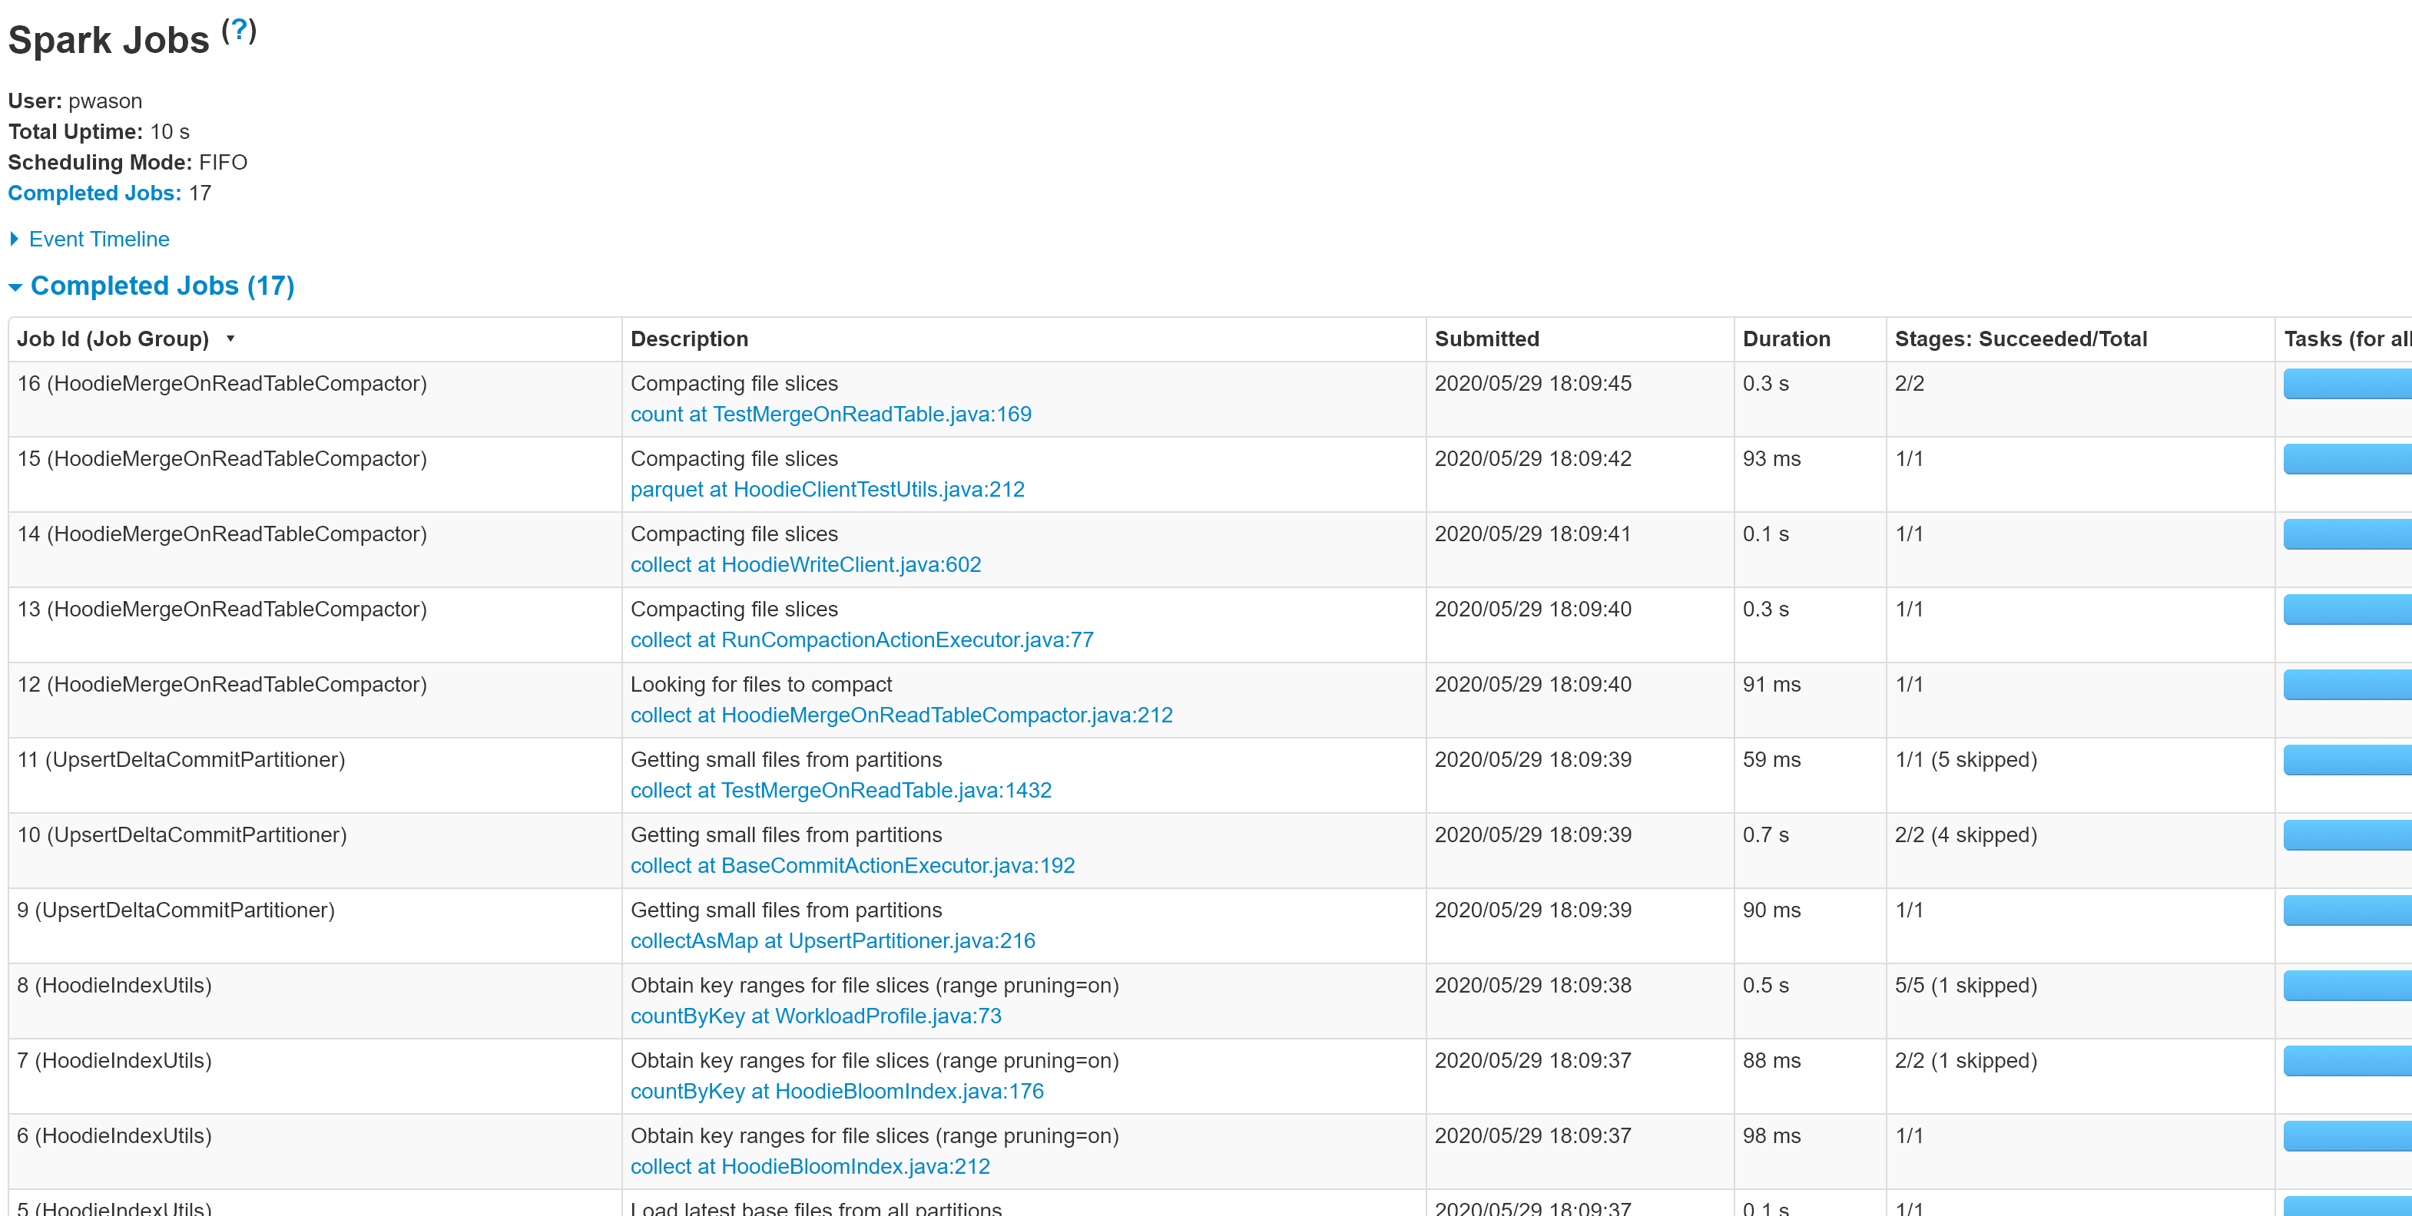Open parquet at HoodieClientTestUtils.java:212 link
Screen dimensions: 2412x1216
[x=827, y=490]
